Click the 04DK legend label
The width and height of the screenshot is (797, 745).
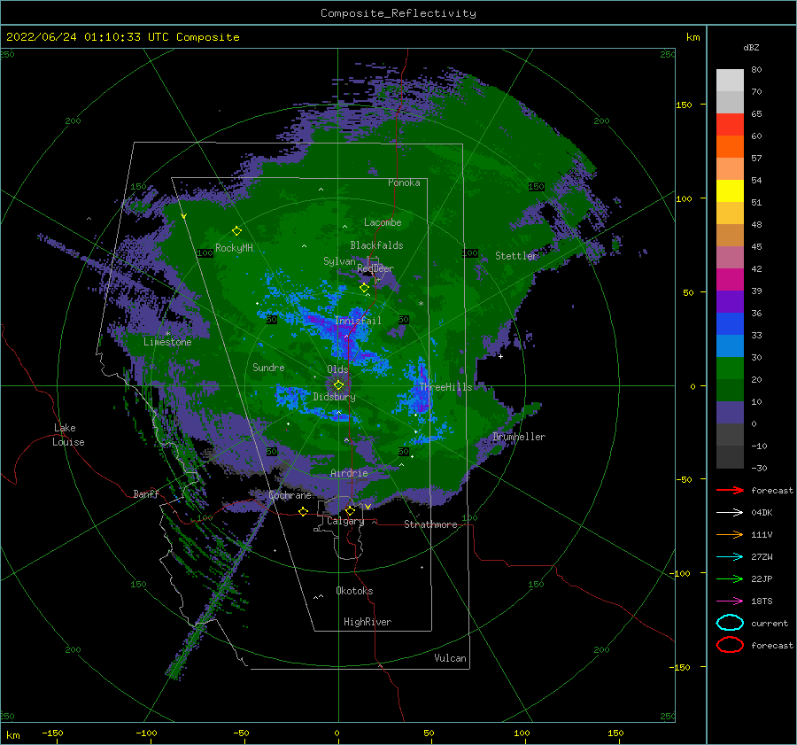762,513
